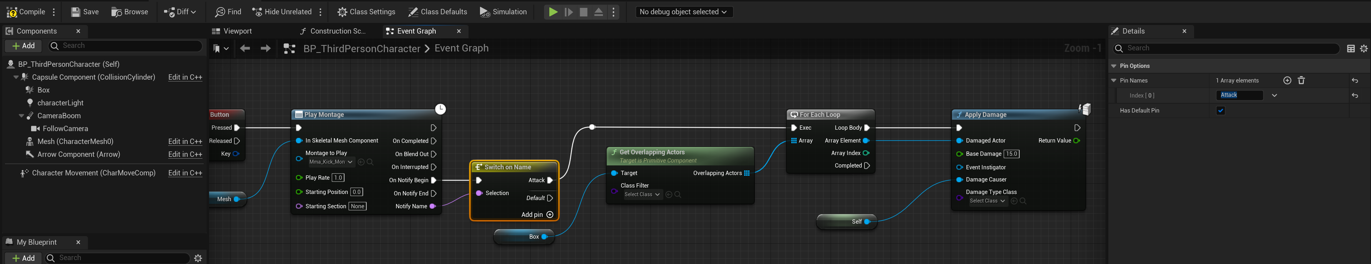The width and height of the screenshot is (1371, 264).
Task: Close the Details panel
Action: (1184, 31)
